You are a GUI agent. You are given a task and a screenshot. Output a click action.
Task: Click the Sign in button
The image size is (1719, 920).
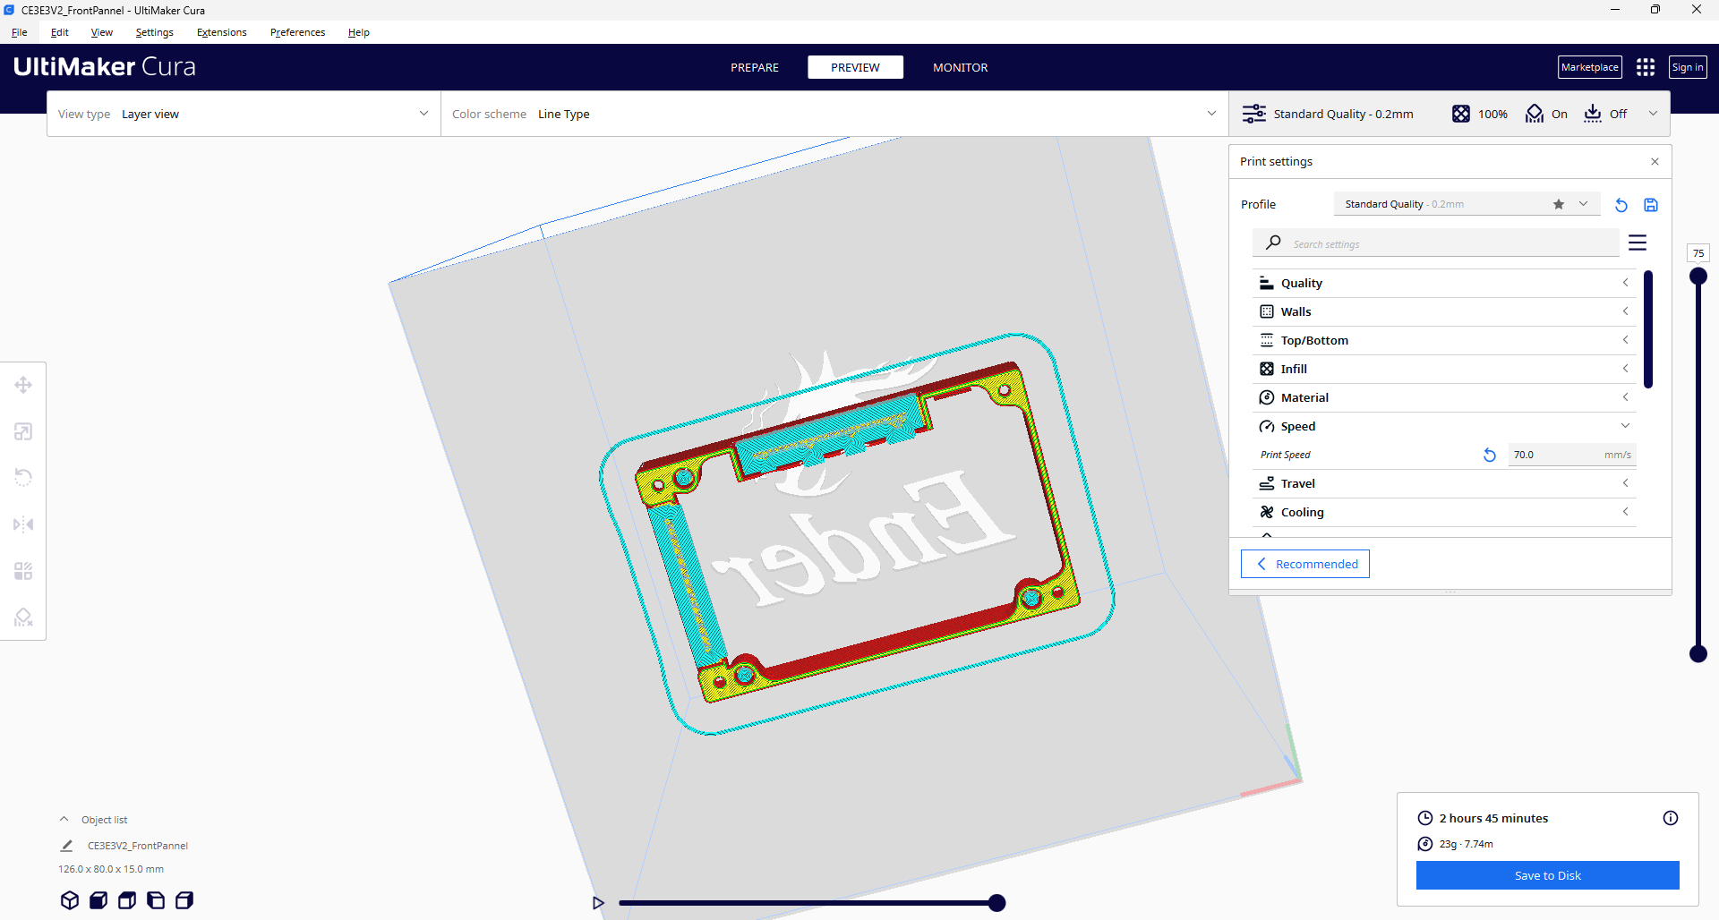(x=1688, y=67)
